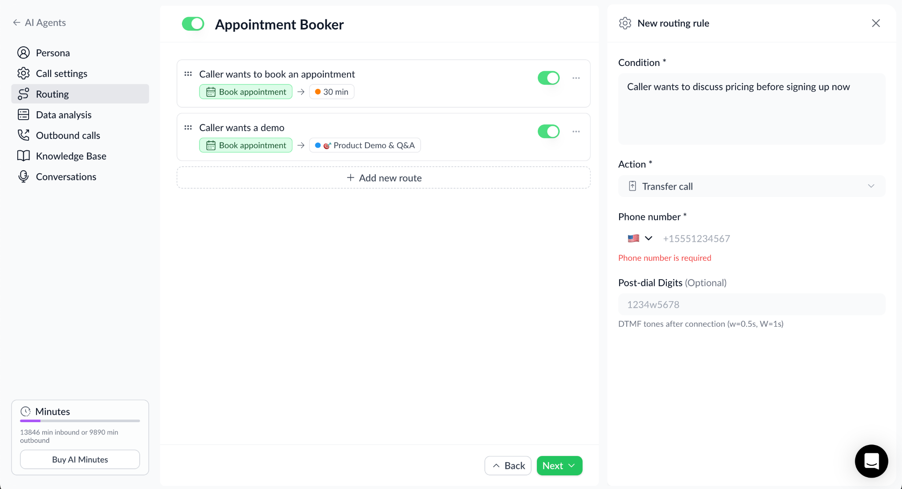Select the 30 min event chip

pyautogui.click(x=332, y=91)
